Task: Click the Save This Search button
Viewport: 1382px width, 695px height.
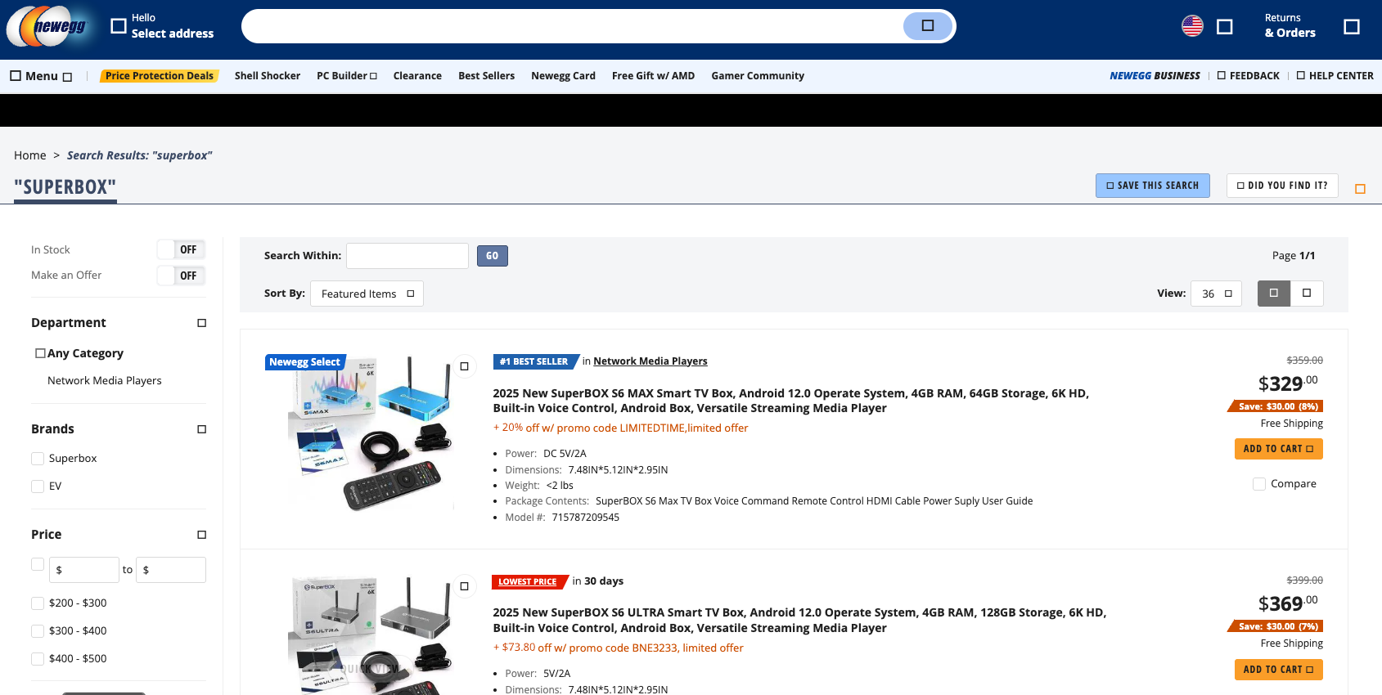Action: pos(1152,186)
